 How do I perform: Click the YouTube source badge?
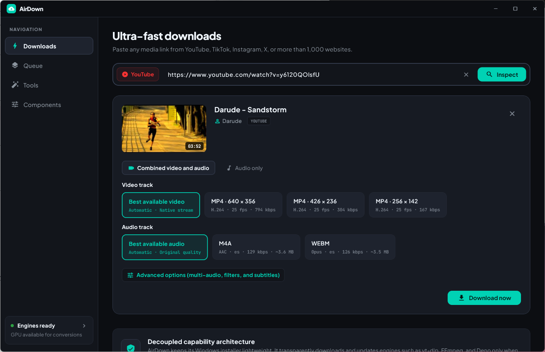[x=138, y=74]
